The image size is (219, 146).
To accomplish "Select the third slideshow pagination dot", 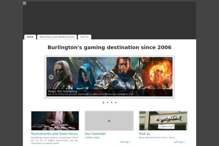I will [x=112, y=103].
